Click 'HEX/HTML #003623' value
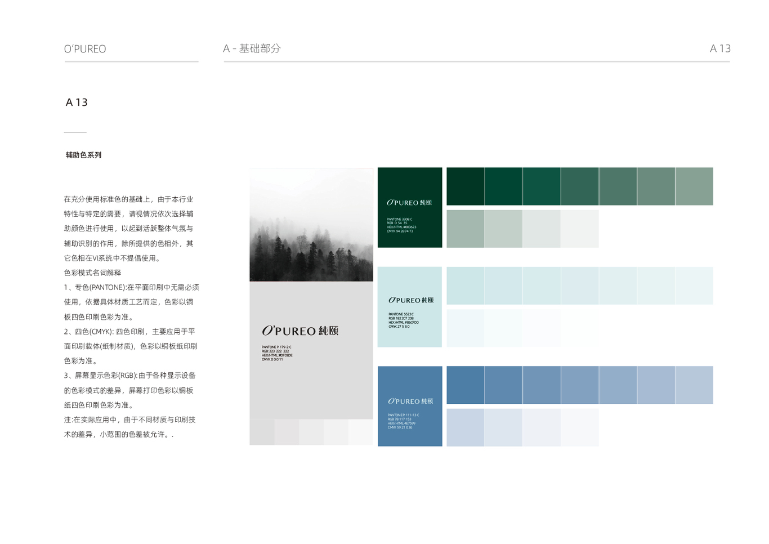The width and height of the screenshot is (769, 544). pyautogui.click(x=401, y=227)
